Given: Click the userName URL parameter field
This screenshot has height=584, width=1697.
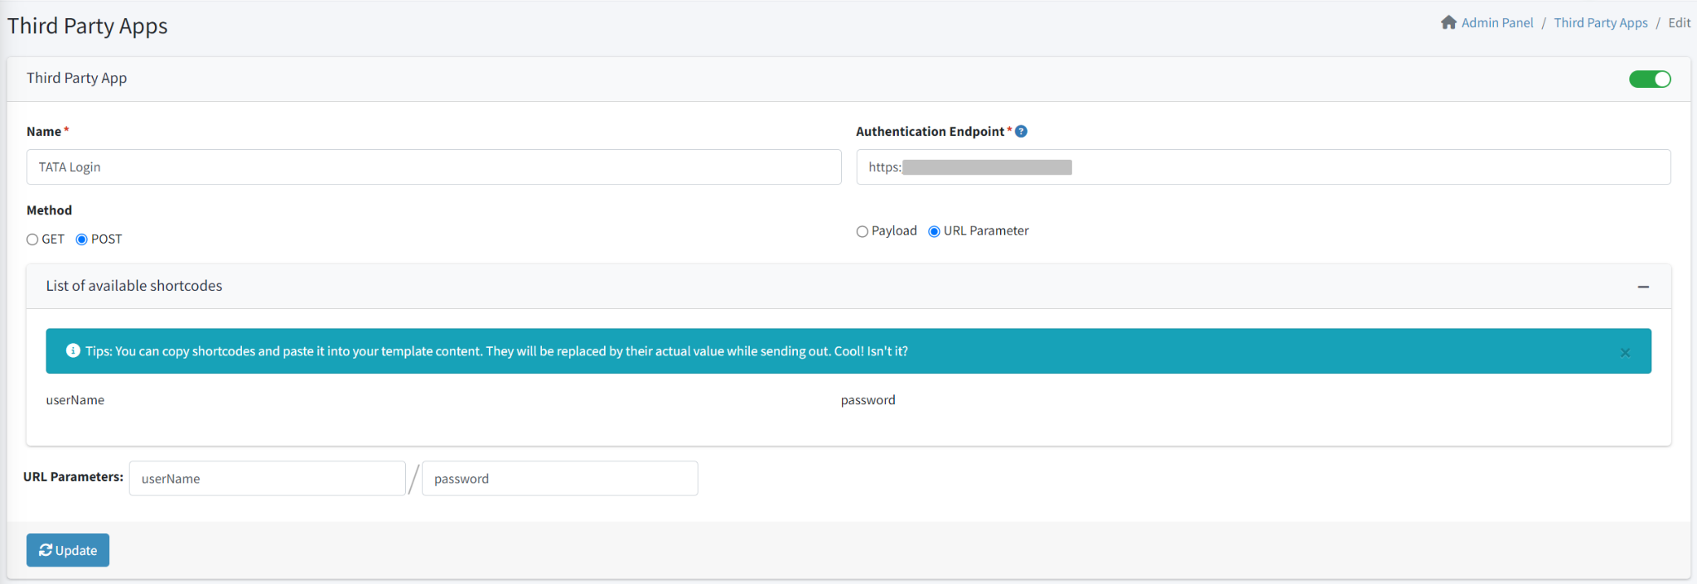Looking at the screenshot, I should [x=267, y=479].
